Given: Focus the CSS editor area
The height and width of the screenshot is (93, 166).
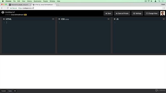Looking at the screenshot, I should [x=84, y=37].
